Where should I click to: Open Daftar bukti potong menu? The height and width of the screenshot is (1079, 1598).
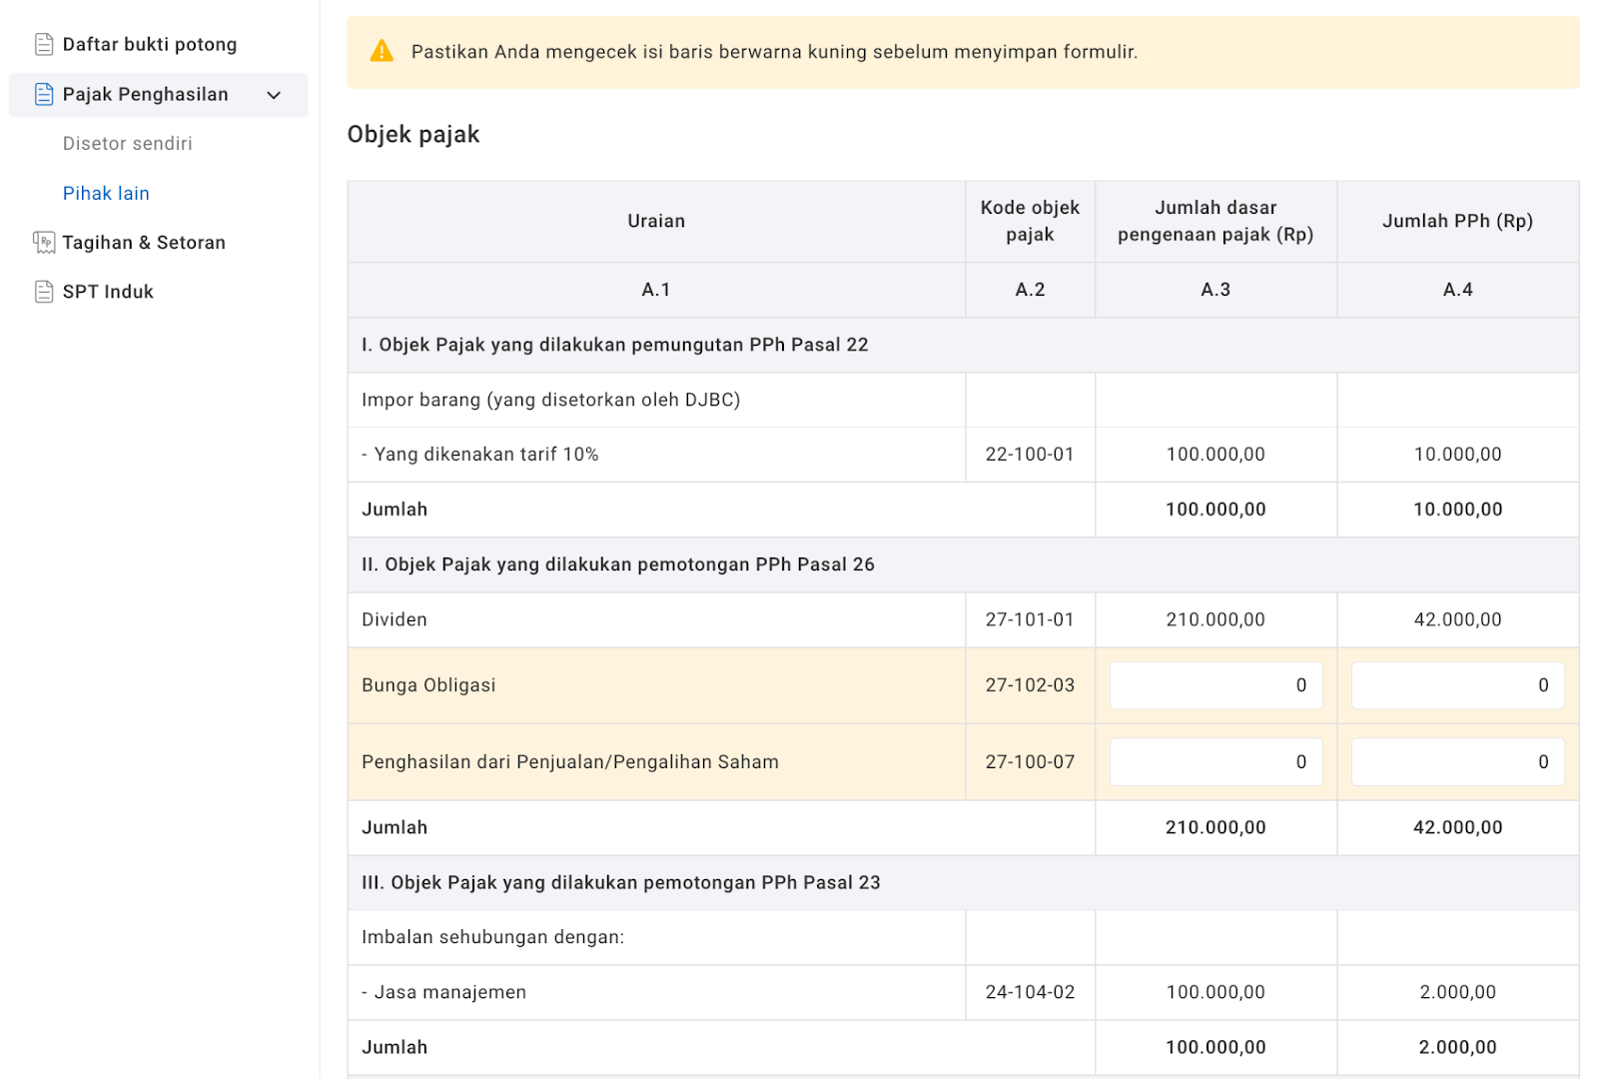(x=150, y=44)
